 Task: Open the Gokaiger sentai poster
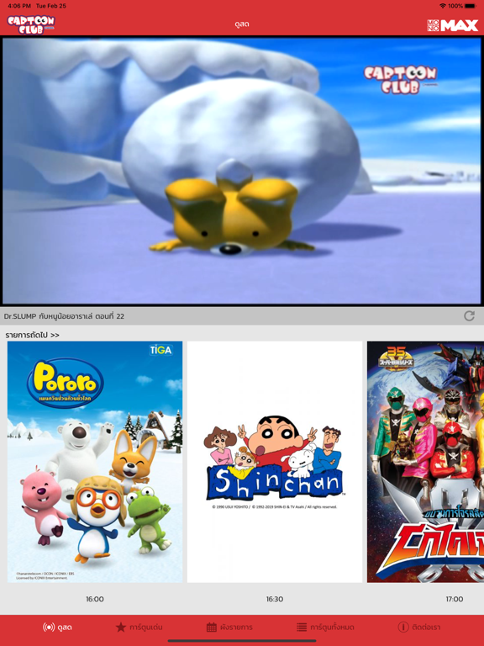(425, 462)
